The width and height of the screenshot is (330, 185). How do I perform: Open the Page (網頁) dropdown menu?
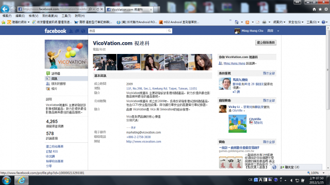279,22
